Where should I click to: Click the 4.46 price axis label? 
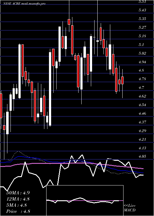(142, 114)
